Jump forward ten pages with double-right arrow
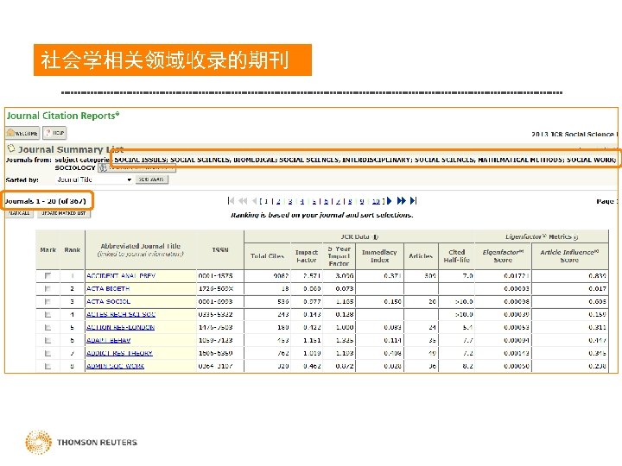Image resolution: width=622 pixels, height=466 pixels. point(402,201)
